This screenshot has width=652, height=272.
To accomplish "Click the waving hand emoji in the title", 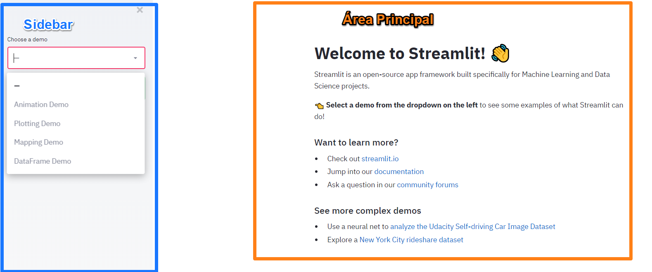I will [500, 53].
